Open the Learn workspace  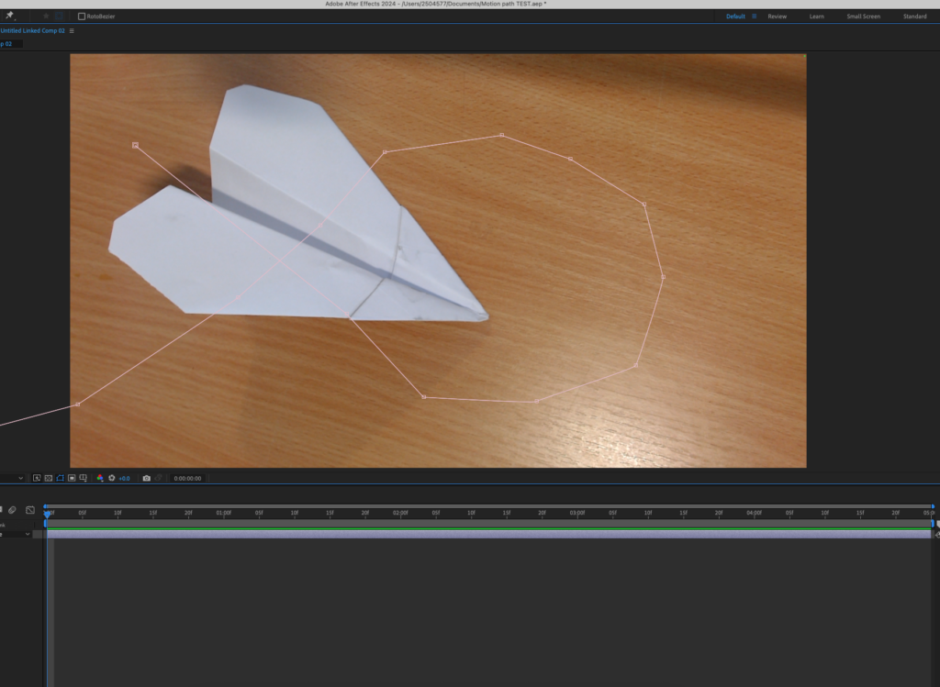coord(816,17)
